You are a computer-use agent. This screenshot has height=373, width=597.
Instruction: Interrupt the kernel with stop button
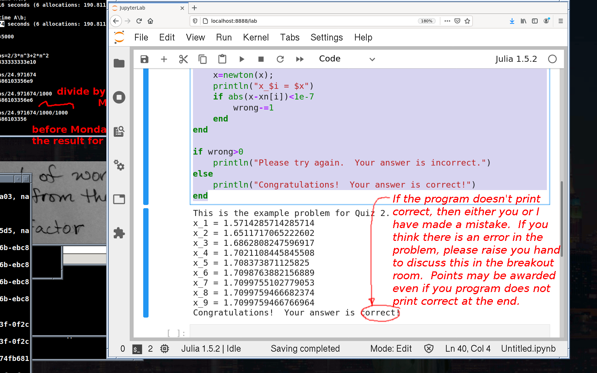[x=261, y=59]
